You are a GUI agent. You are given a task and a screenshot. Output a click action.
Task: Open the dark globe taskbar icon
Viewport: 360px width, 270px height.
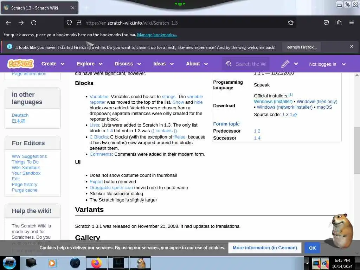pos(75,263)
